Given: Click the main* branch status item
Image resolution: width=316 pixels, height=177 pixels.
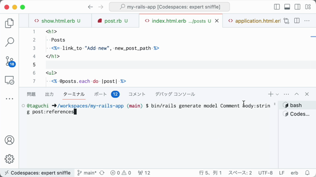Looking at the screenshot, I should (x=87, y=173).
